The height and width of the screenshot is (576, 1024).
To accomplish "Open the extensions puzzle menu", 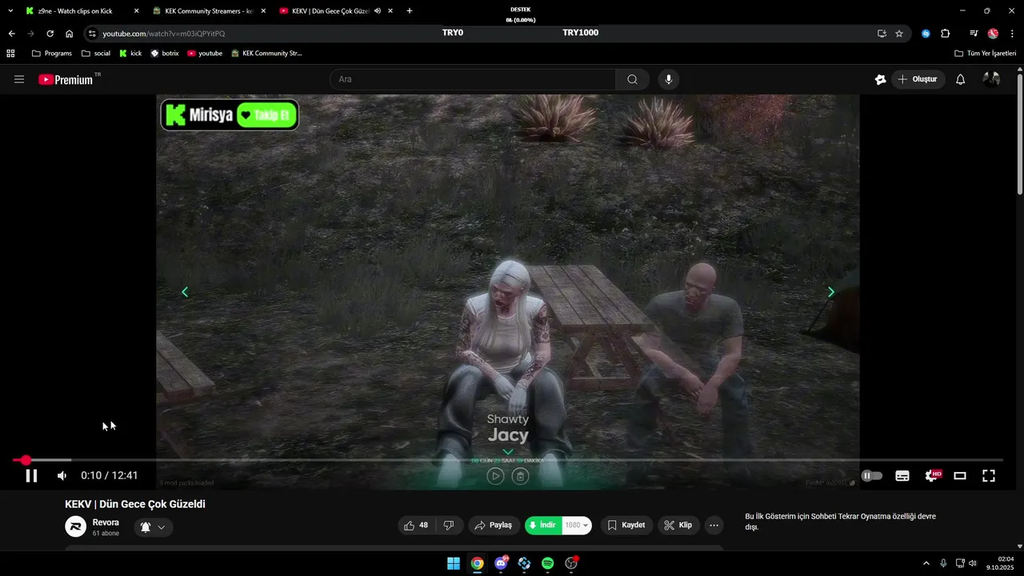I will point(946,34).
